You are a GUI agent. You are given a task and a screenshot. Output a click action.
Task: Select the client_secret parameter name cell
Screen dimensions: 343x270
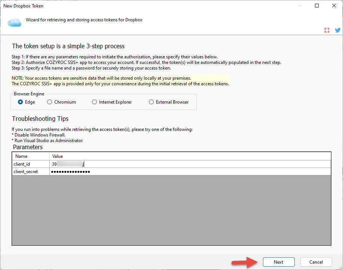click(x=31, y=172)
